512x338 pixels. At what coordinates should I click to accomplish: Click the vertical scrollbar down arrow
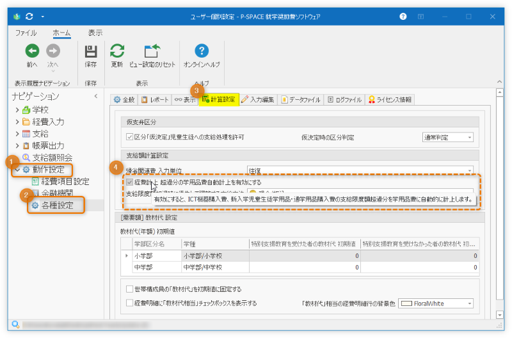pyautogui.click(x=500, y=315)
